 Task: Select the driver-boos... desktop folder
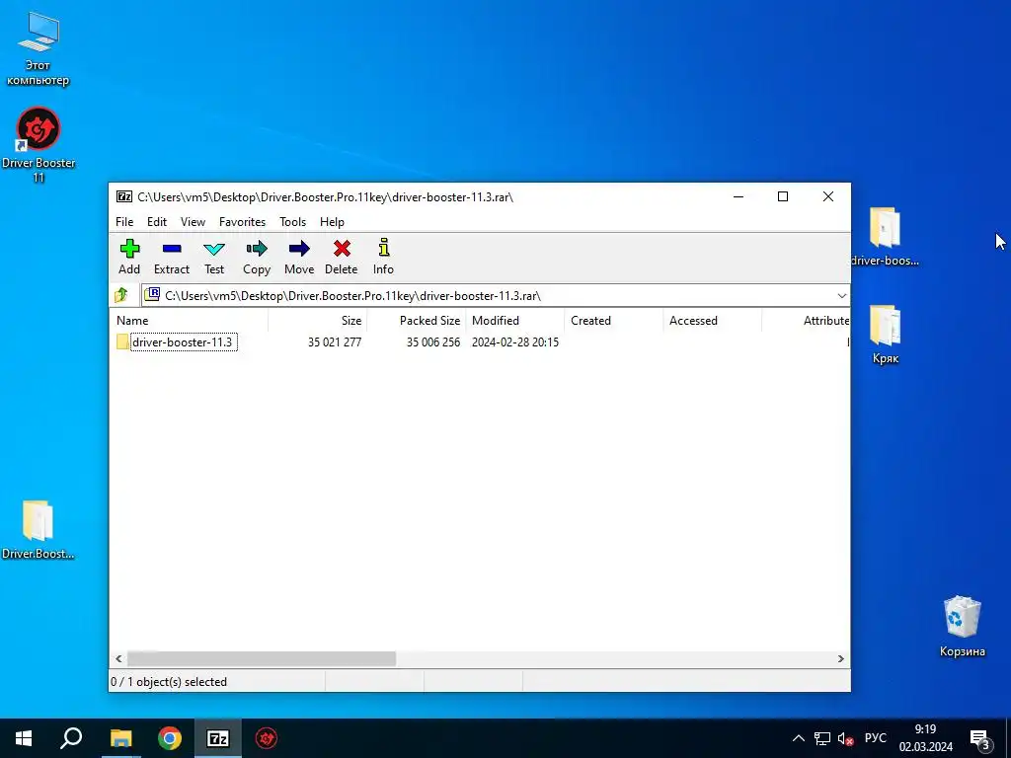click(x=885, y=237)
